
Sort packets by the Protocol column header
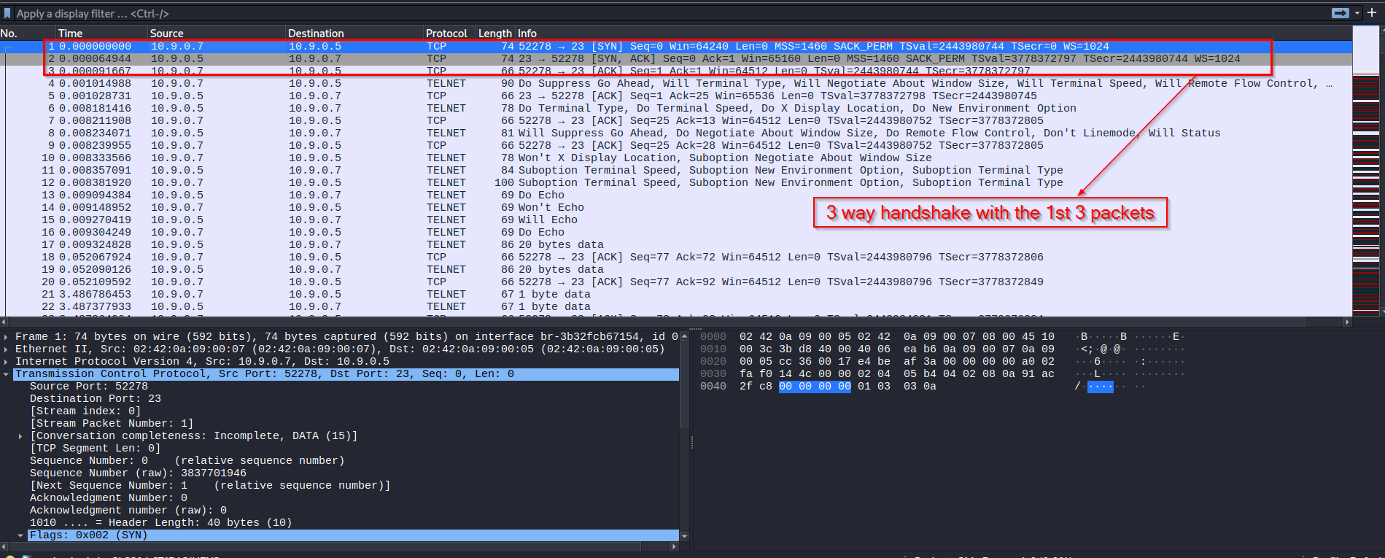pos(446,34)
